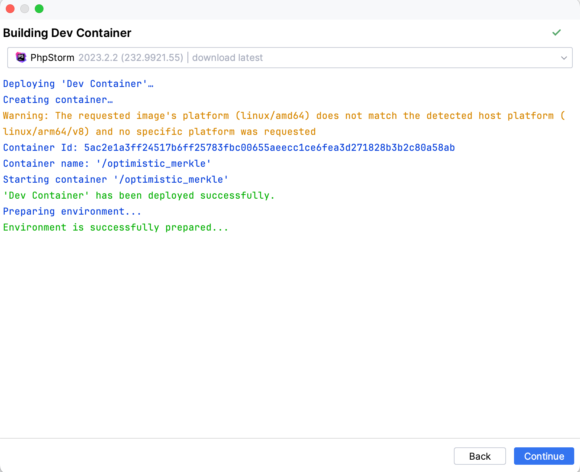580x472 pixels.
Task: Click the Back button
Action: (480, 456)
